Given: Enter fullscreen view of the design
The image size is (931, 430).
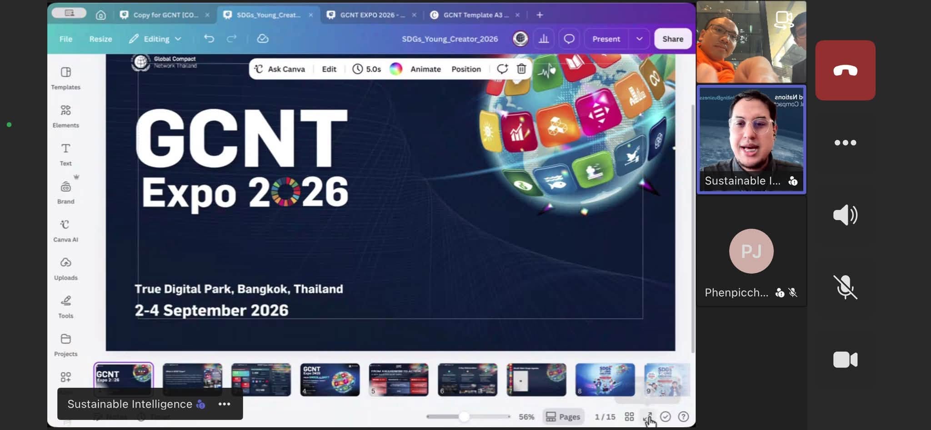Looking at the screenshot, I should 648,417.
